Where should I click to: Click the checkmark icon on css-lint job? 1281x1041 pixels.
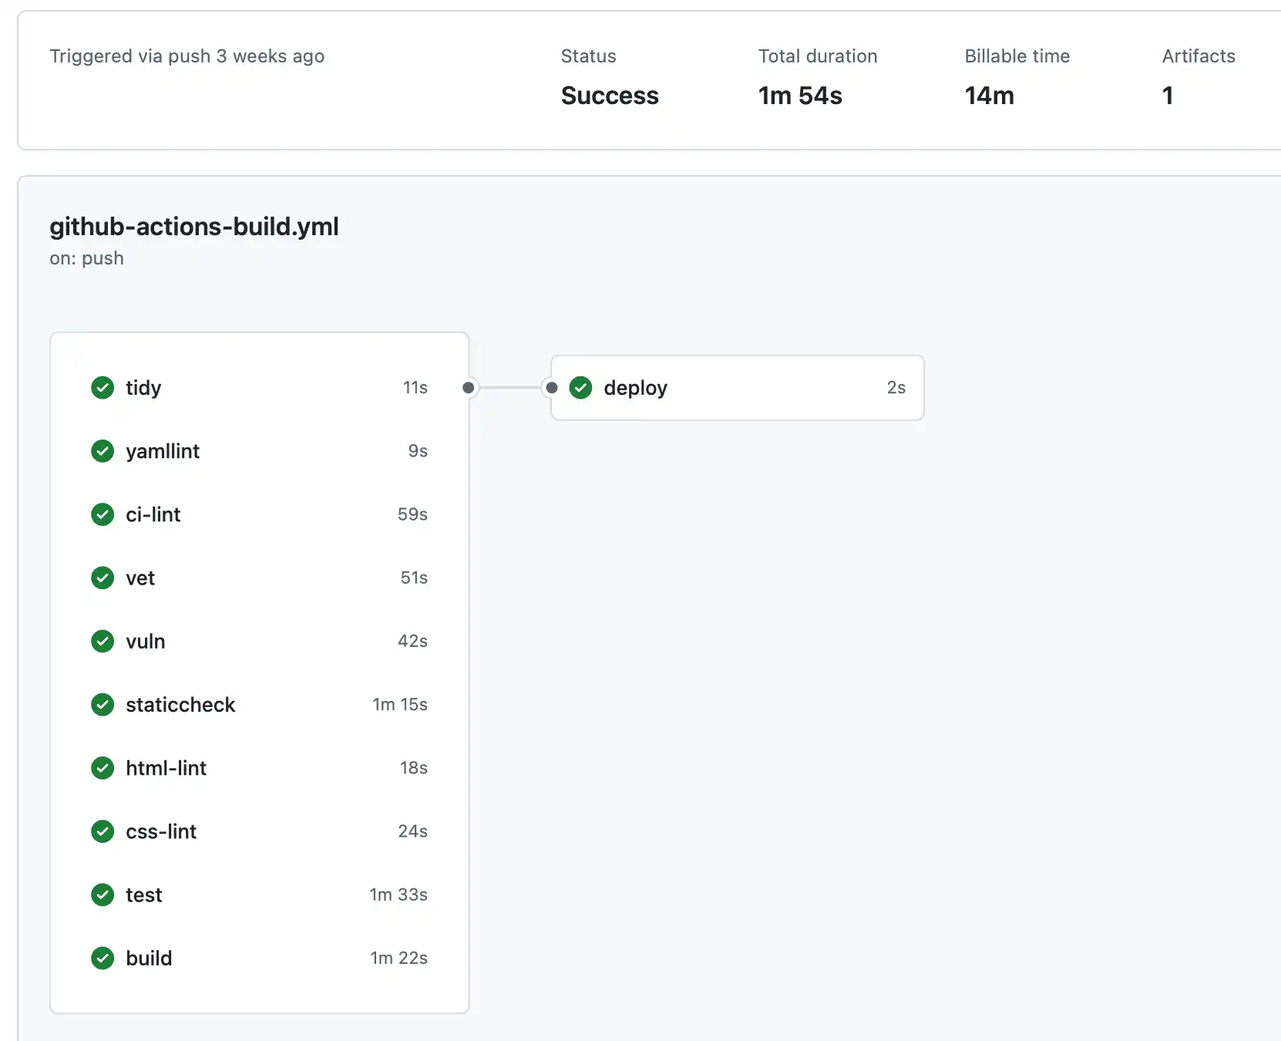pos(102,831)
